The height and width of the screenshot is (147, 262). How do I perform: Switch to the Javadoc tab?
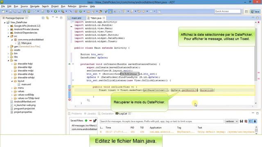pyautogui.click(x=90, y=114)
